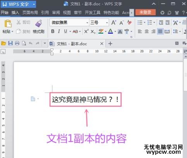187x158 pixels.
Task: Expand quick access toolbar dropdown
Action: 45,43
